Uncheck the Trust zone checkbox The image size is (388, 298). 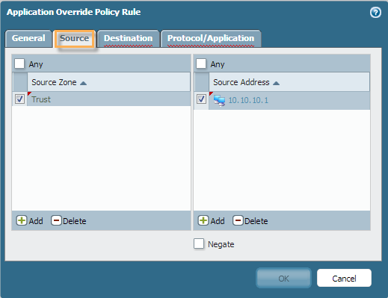coord(19,99)
